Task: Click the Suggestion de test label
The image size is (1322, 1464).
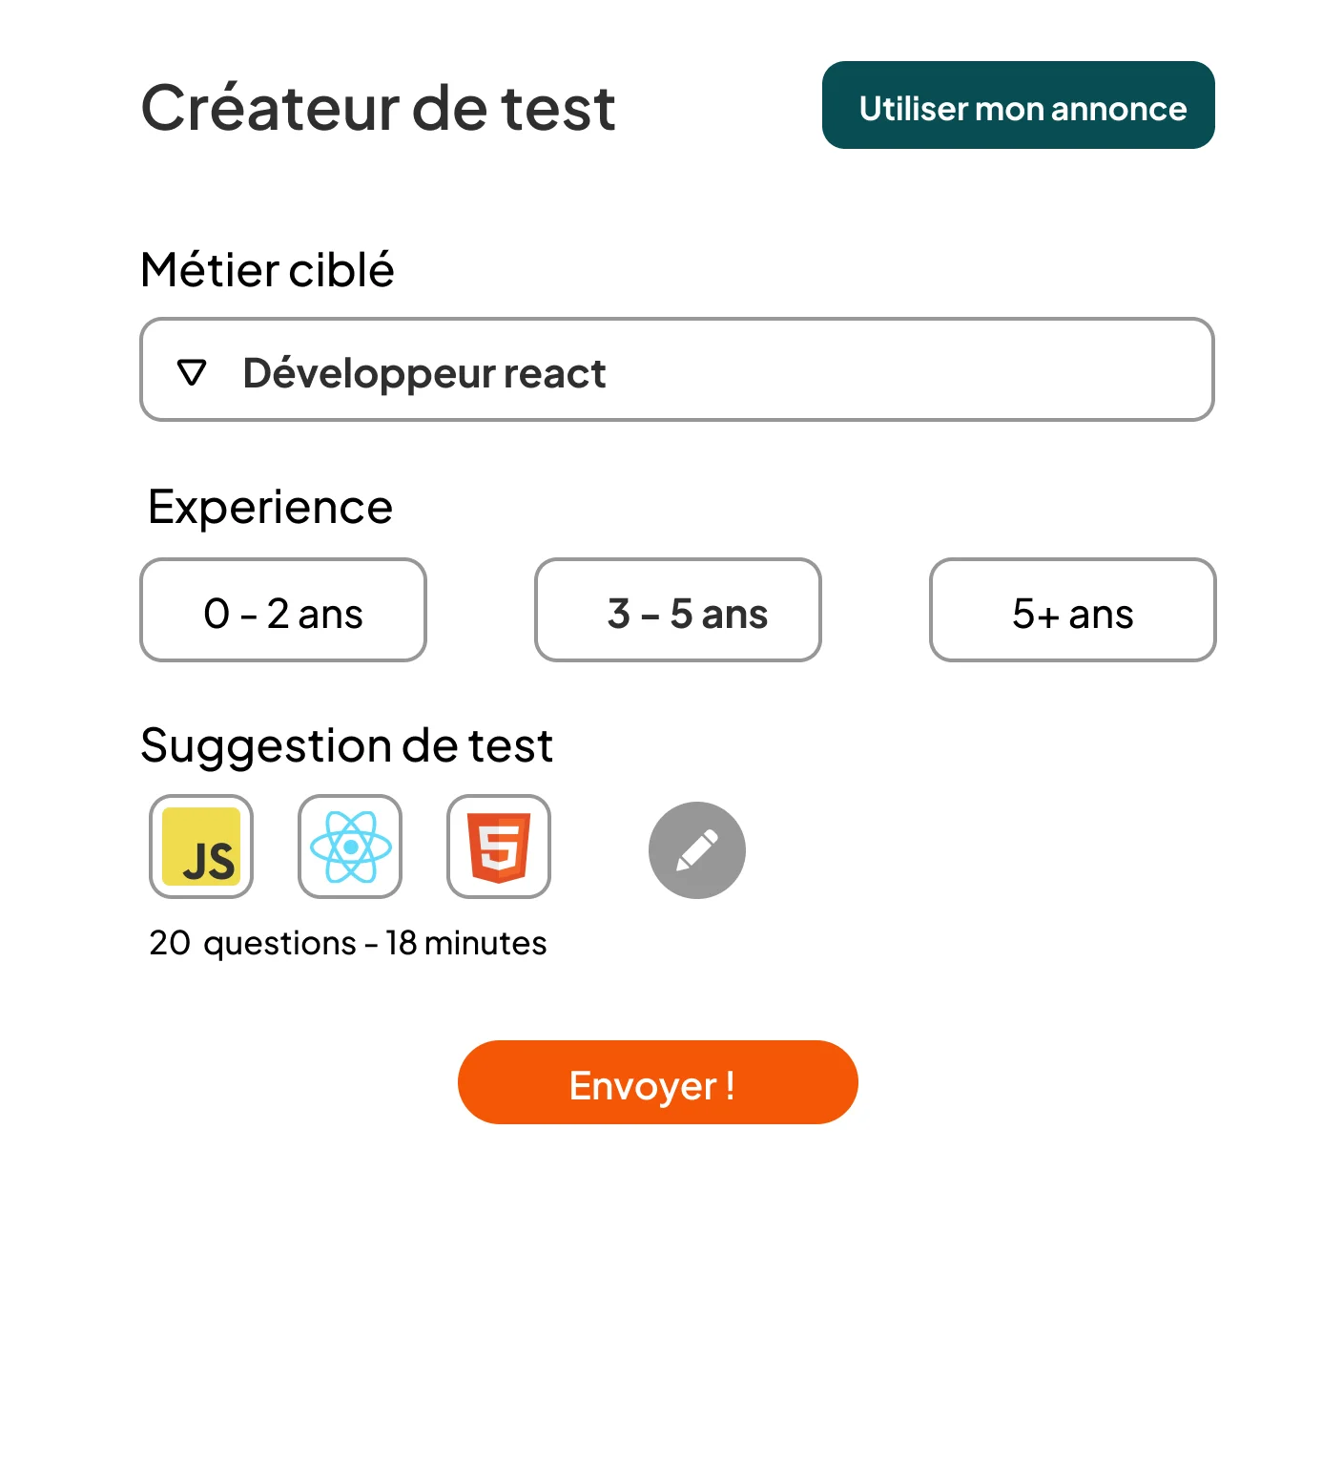Action: coord(346,745)
